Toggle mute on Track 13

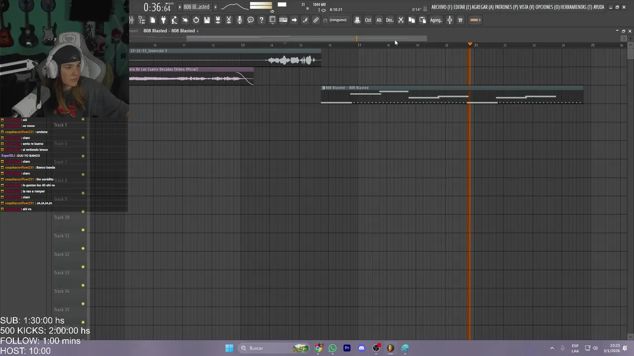click(x=83, y=285)
